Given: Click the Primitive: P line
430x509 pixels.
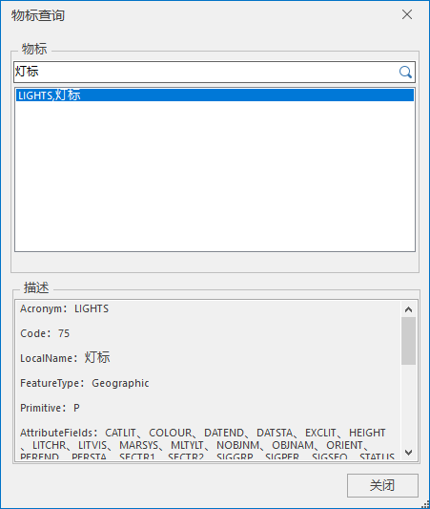Looking at the screenshot, I should (50, 408).
